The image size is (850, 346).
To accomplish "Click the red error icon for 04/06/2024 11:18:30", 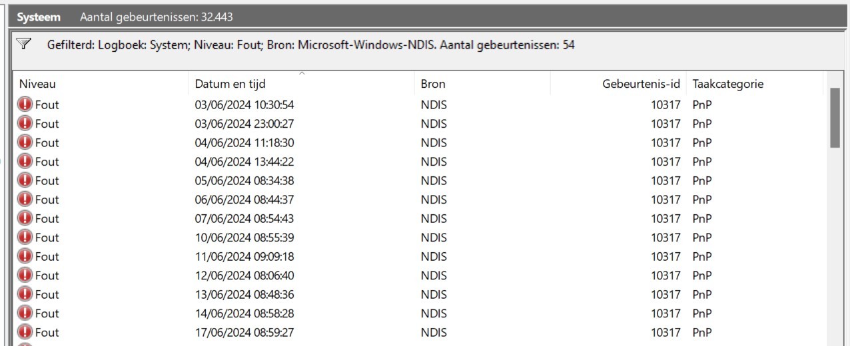I will pyautogui.click(x=25, y=142).
